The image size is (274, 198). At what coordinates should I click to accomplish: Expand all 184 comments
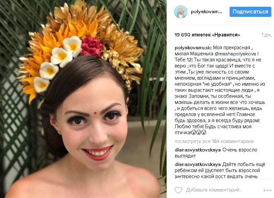point(214,141)
